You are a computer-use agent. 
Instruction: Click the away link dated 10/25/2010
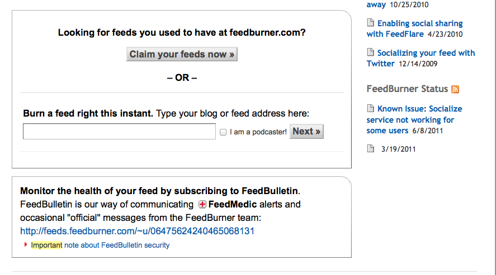coord(376,4)
